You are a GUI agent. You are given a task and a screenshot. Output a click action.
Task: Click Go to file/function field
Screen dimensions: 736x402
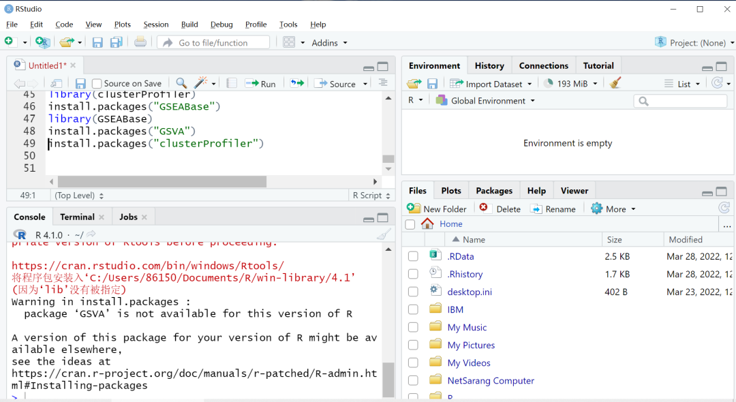click(213, 43)
